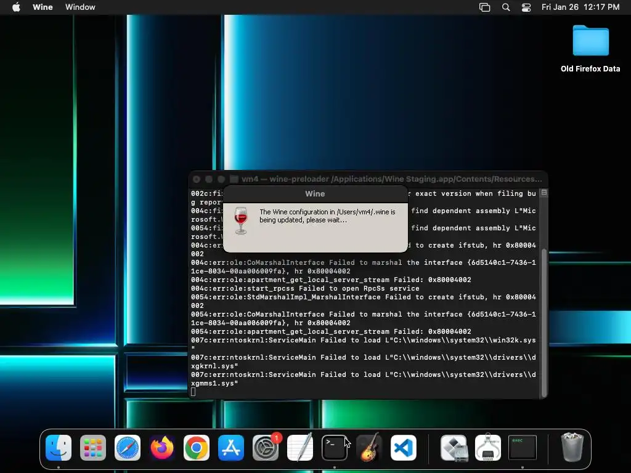Click the Terminal window vertical scrollbar
631x473 pixels.
tap(544, 321)
